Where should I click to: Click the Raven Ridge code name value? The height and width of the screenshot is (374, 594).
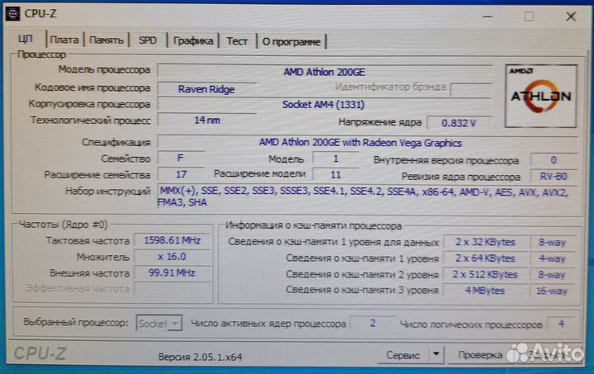206,89
